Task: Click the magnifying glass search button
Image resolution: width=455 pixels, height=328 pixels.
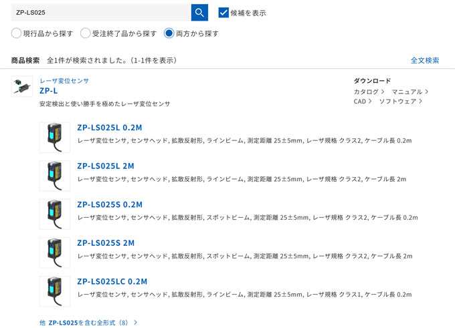Action: point(199,13)
